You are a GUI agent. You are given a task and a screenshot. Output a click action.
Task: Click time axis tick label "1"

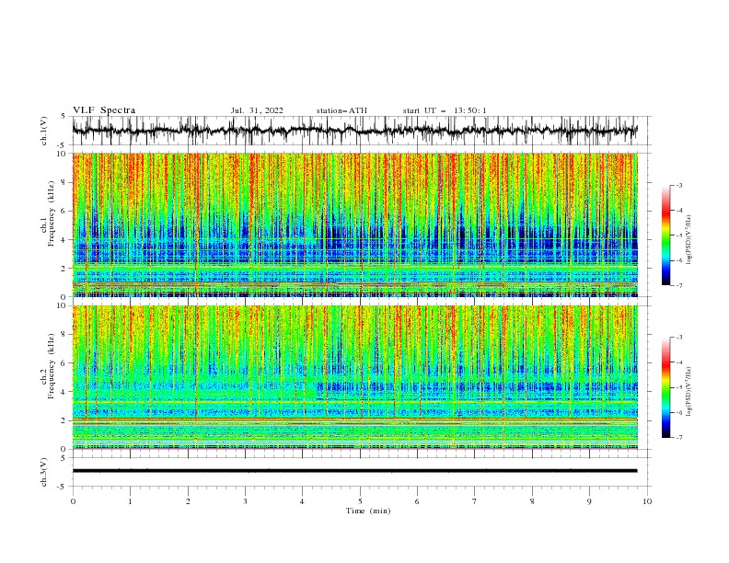pyautogui.click(x=130, y=501)
